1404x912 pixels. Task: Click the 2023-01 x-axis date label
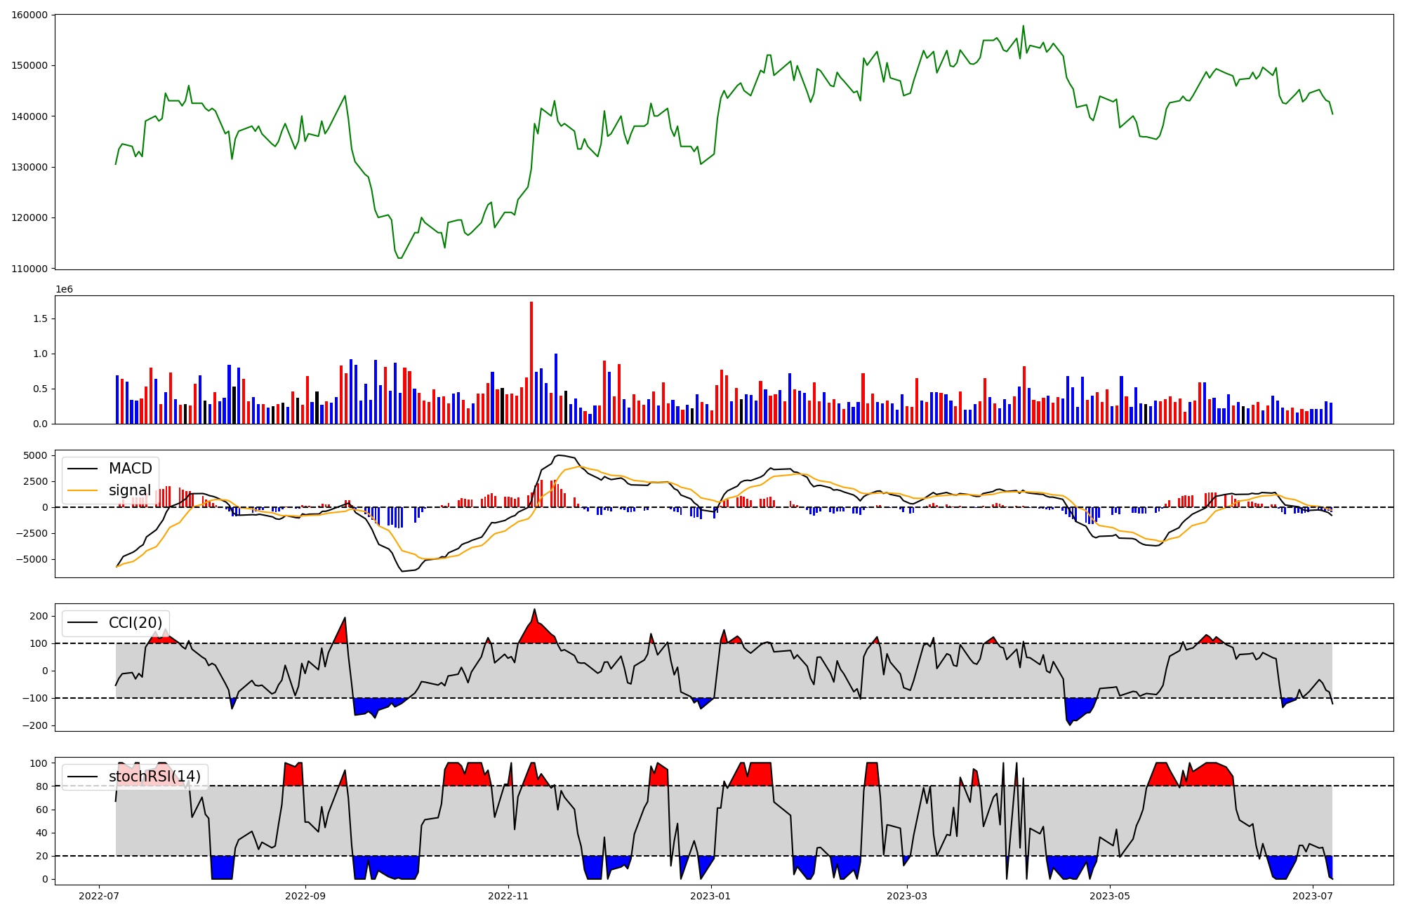[711, 896]
